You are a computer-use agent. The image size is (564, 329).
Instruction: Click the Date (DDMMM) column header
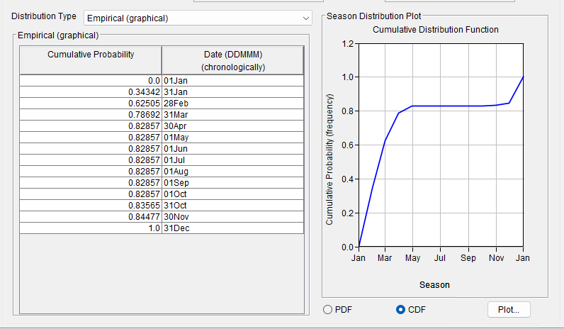[x=232, y=60]
